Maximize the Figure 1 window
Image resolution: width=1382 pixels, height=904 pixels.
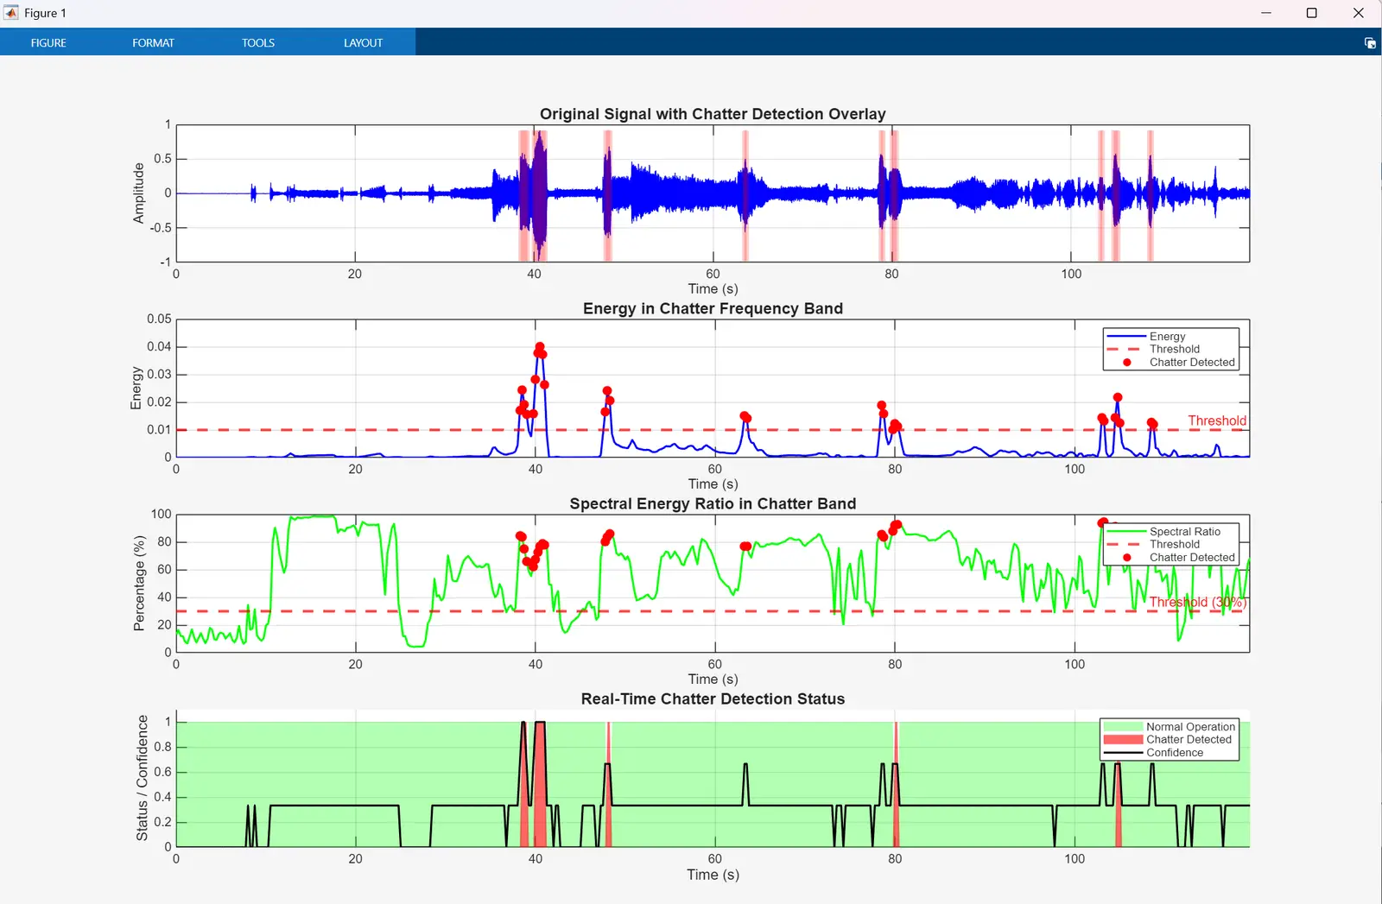click(1312, 13)
